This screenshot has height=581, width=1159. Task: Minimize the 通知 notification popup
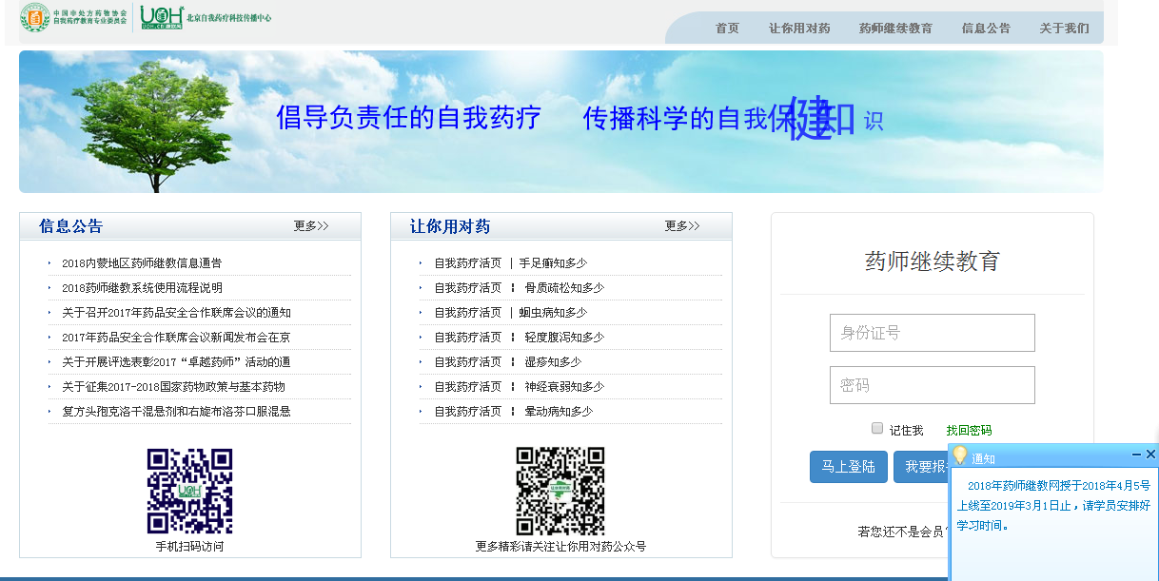(1136, 455)
